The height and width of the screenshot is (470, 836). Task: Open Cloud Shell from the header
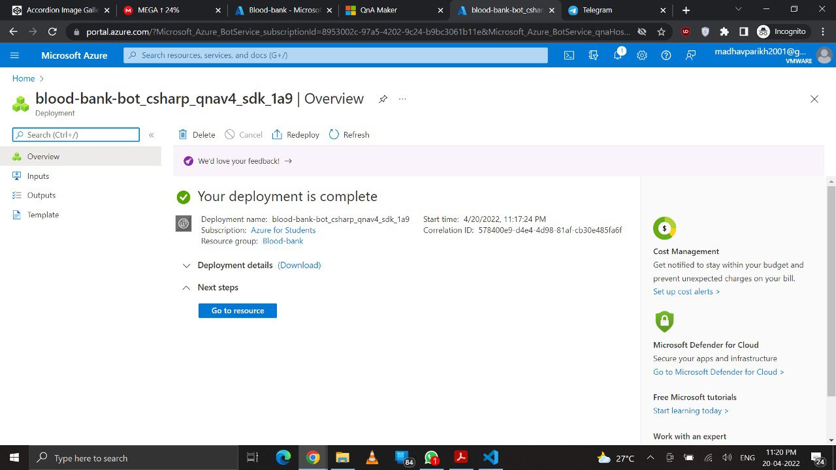click(569, 55)
